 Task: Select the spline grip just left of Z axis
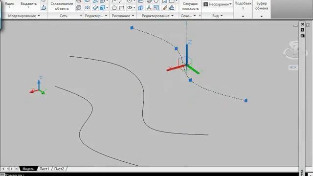tap(176, 48)
